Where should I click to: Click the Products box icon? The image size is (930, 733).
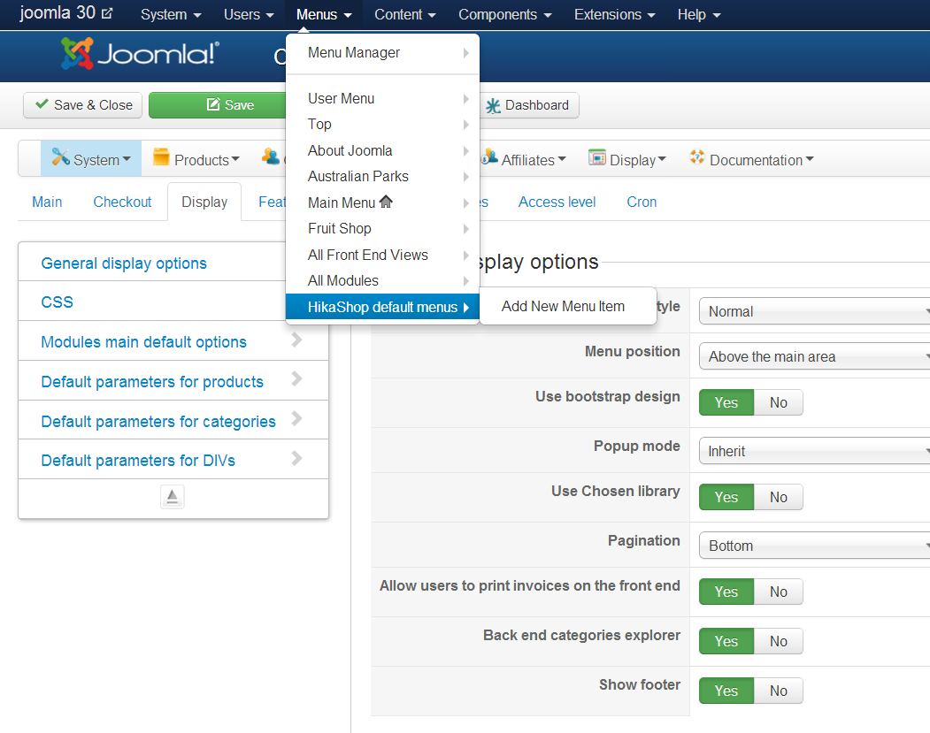click(x=161, y=157)
